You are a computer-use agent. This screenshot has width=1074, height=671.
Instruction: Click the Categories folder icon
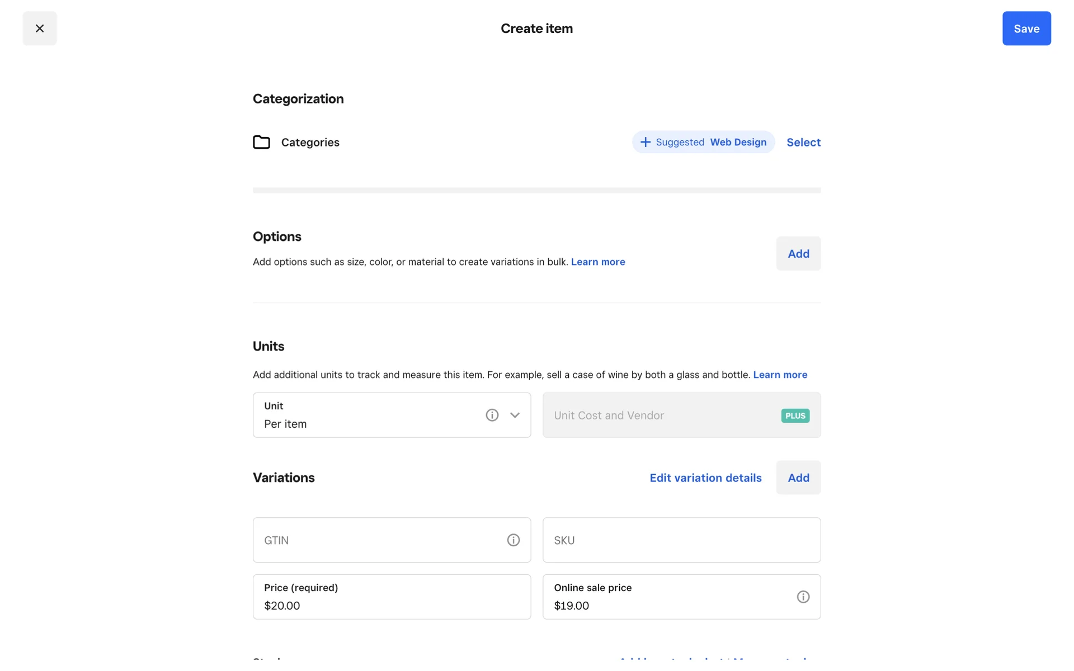[x=261, y=142]
